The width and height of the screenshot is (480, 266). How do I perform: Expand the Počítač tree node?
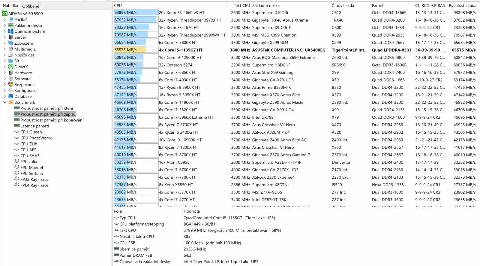point(5,19)
